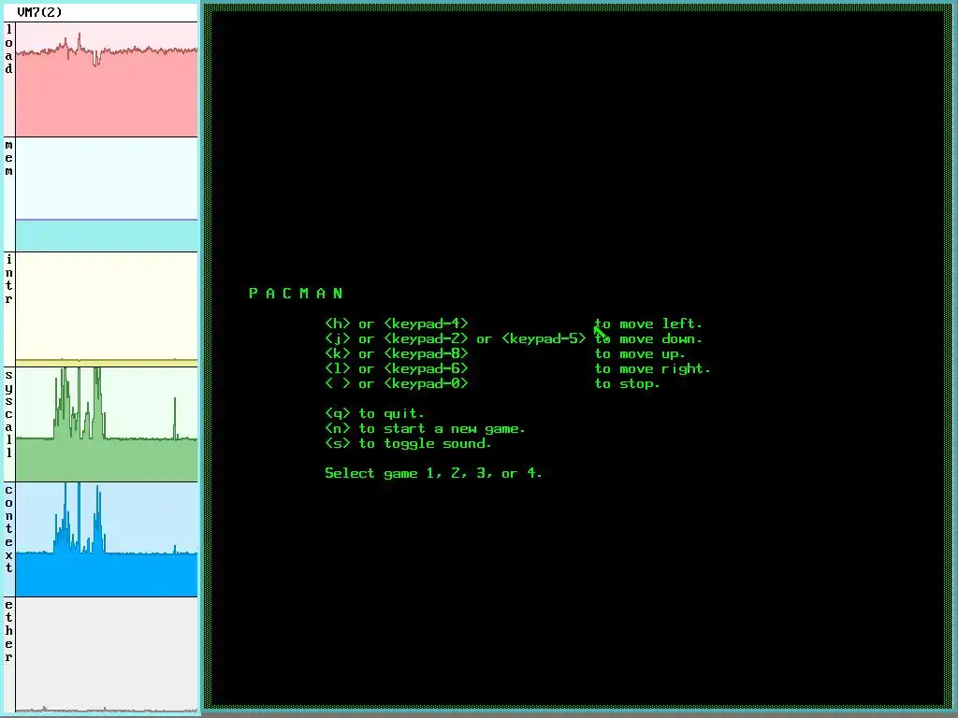The width and height of the screenshot is (958, 718).
Task: Click 'to move up.' text
Action: [640, 354]
